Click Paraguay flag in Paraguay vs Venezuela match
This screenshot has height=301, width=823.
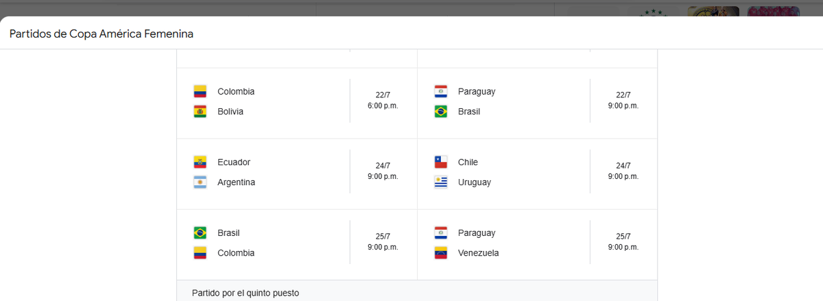[441, 233]
